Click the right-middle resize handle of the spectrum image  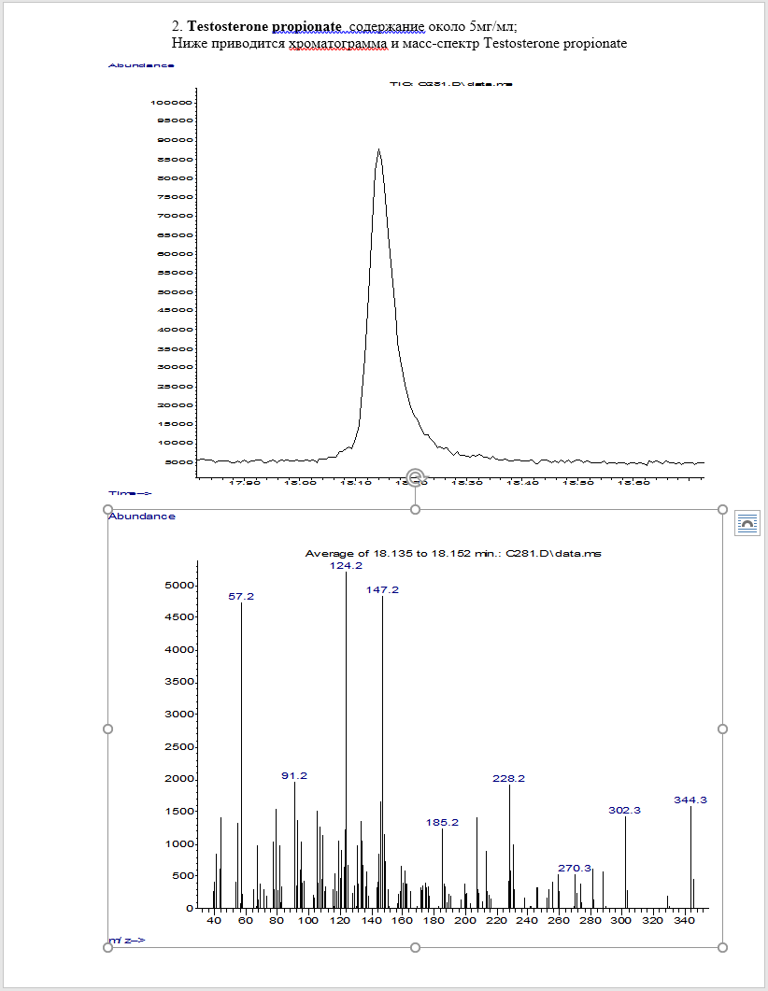pyautogui.click(x=722, y=729)
